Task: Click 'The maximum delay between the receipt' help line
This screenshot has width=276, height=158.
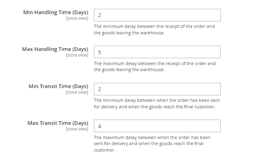Action: (x=155, y=63)
